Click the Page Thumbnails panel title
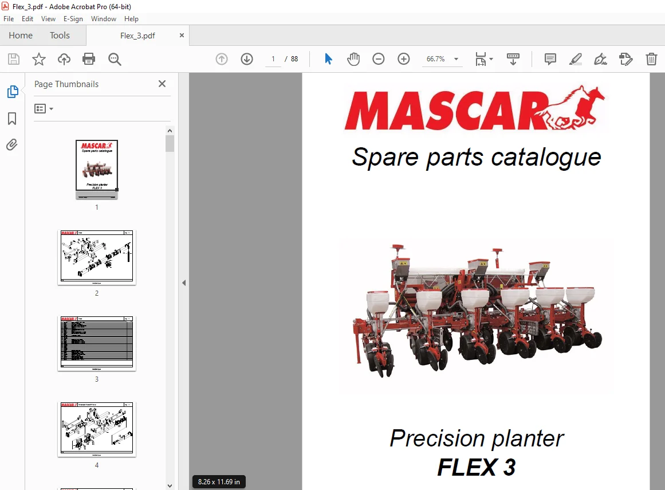665x490 pixels. (66, 84)
